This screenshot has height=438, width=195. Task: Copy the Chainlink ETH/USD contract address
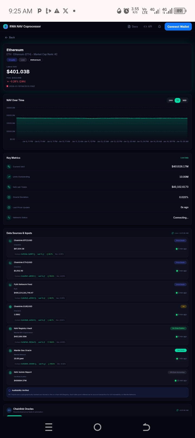pyautogui.click(x=35, y=276)
